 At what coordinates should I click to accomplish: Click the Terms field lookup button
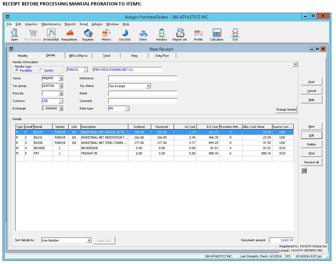(x=61, y=79)
